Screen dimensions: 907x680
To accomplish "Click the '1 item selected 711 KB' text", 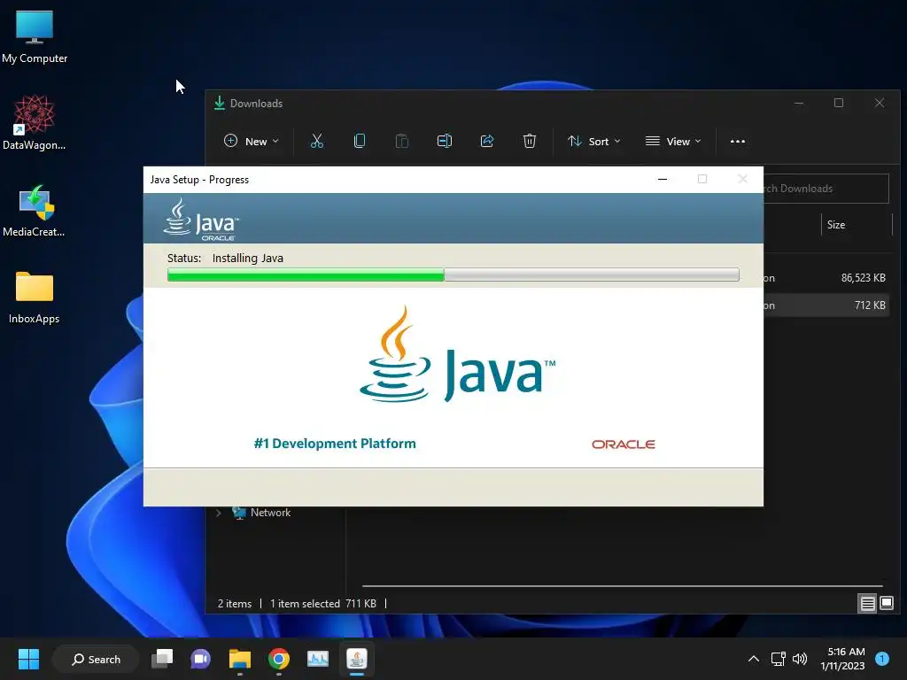I will 322,604.
